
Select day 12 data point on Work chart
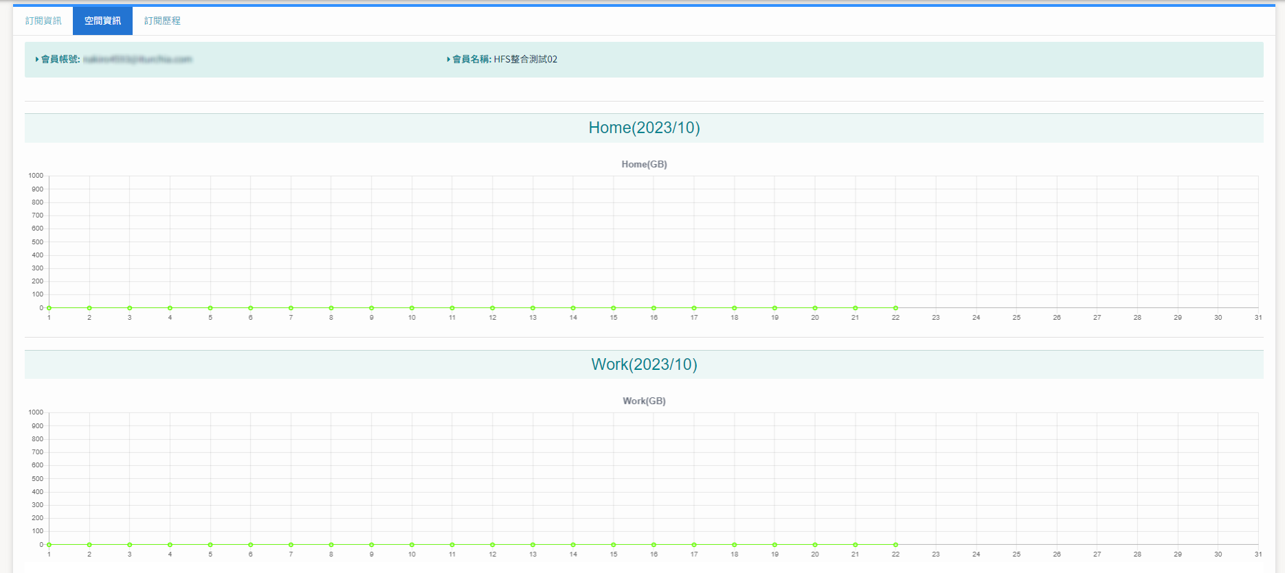[493, 545]
